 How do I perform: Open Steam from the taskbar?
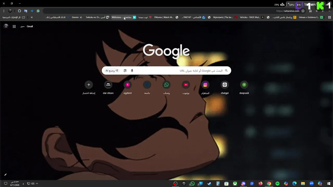click(209, 184)
